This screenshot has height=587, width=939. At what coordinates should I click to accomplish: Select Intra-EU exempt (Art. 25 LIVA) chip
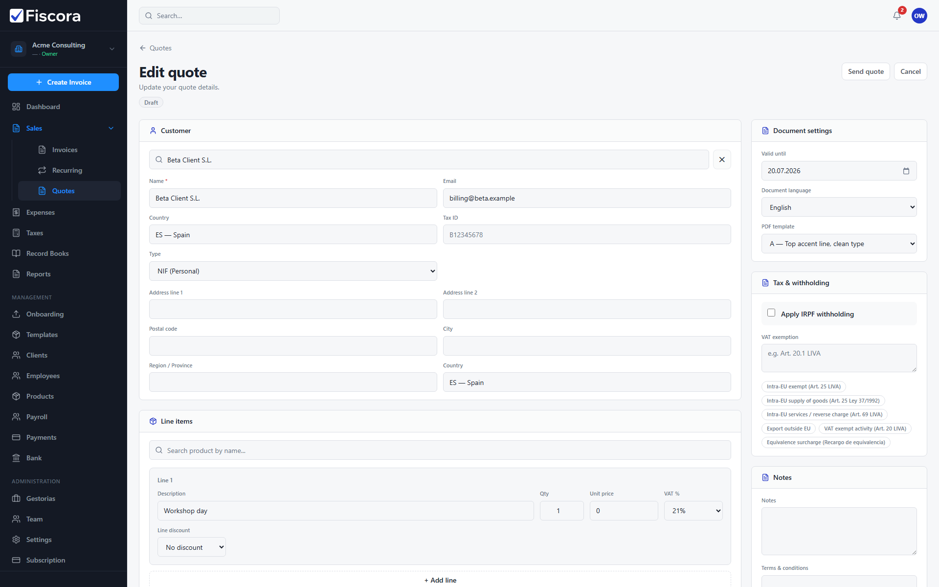point(804,386)
